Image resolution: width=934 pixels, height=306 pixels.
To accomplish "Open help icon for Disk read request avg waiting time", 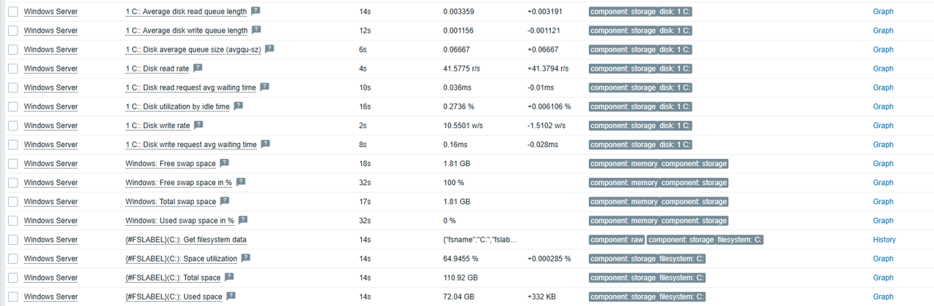I will tap(265, 87).
